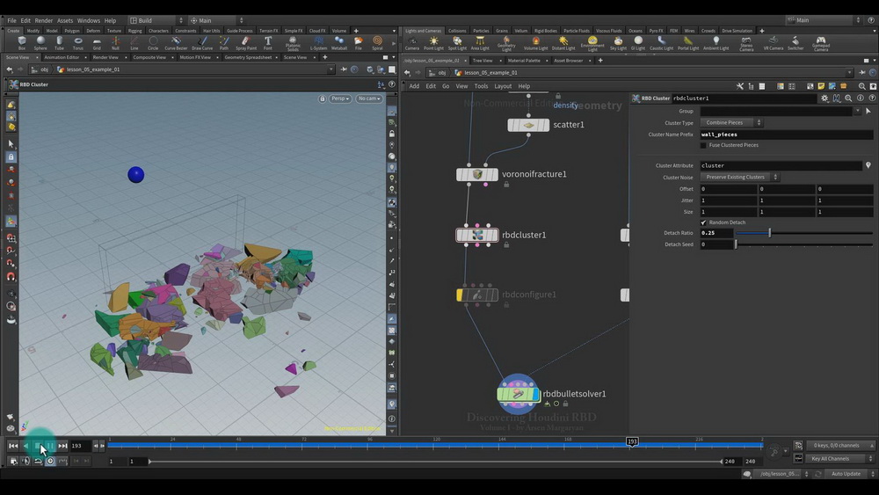Select the Grid shelf tool
Screen dimensions: 879x495
pyautogui.click(x=97, y=43)
